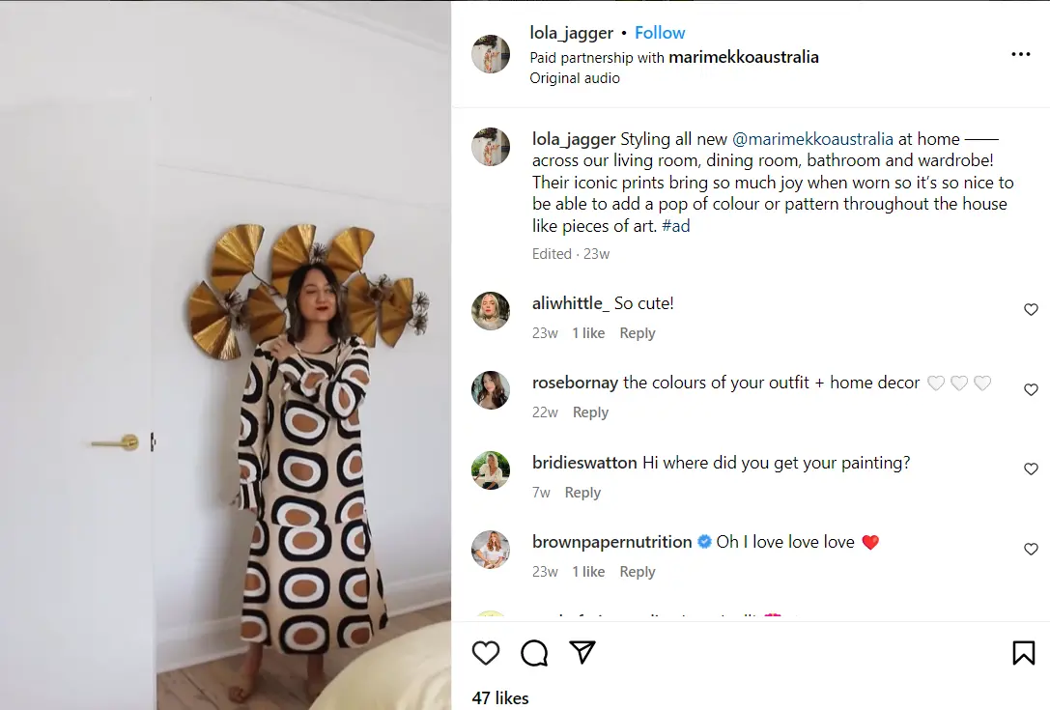
Task: Reply to aliwhittle_'s comment
Action: tap(637, 333)
